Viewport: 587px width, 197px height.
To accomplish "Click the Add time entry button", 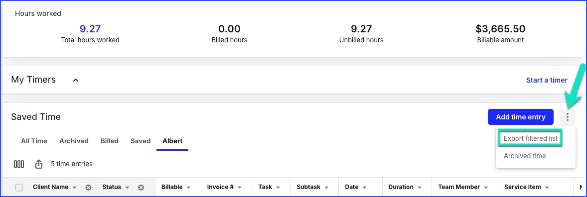I will click(x=520, y=117).
